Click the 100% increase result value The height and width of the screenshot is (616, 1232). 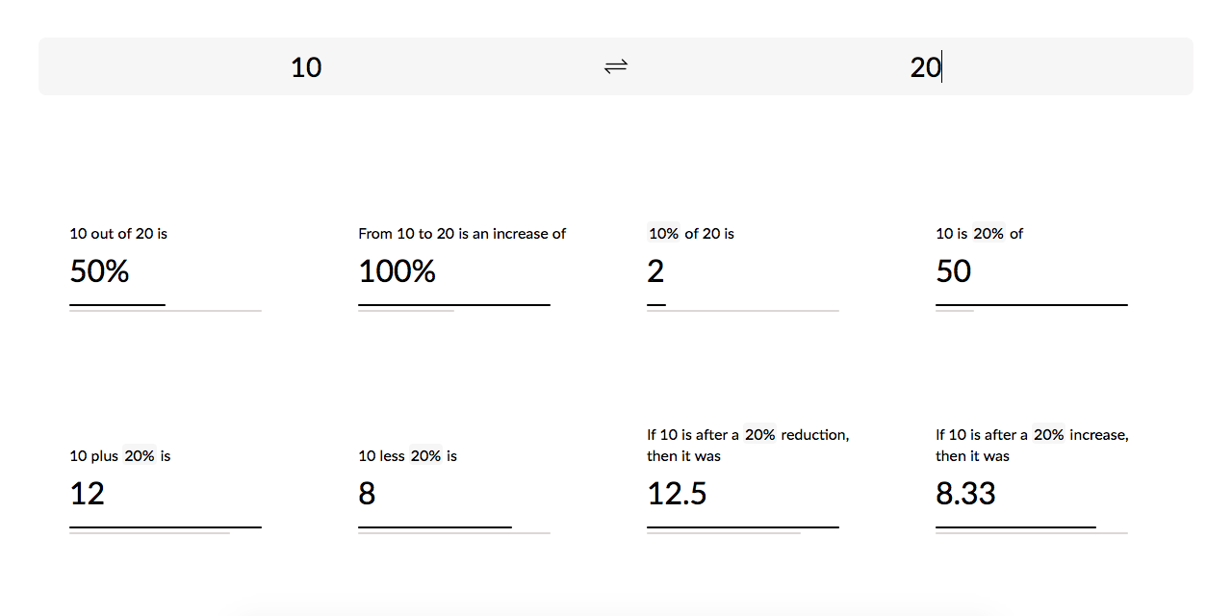[x=397, y=271]
